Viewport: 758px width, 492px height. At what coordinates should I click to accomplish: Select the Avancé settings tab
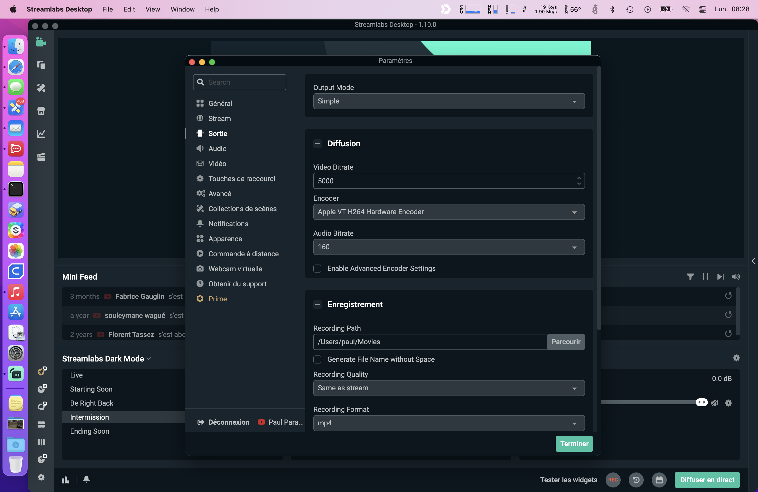(x=220, y=193)
